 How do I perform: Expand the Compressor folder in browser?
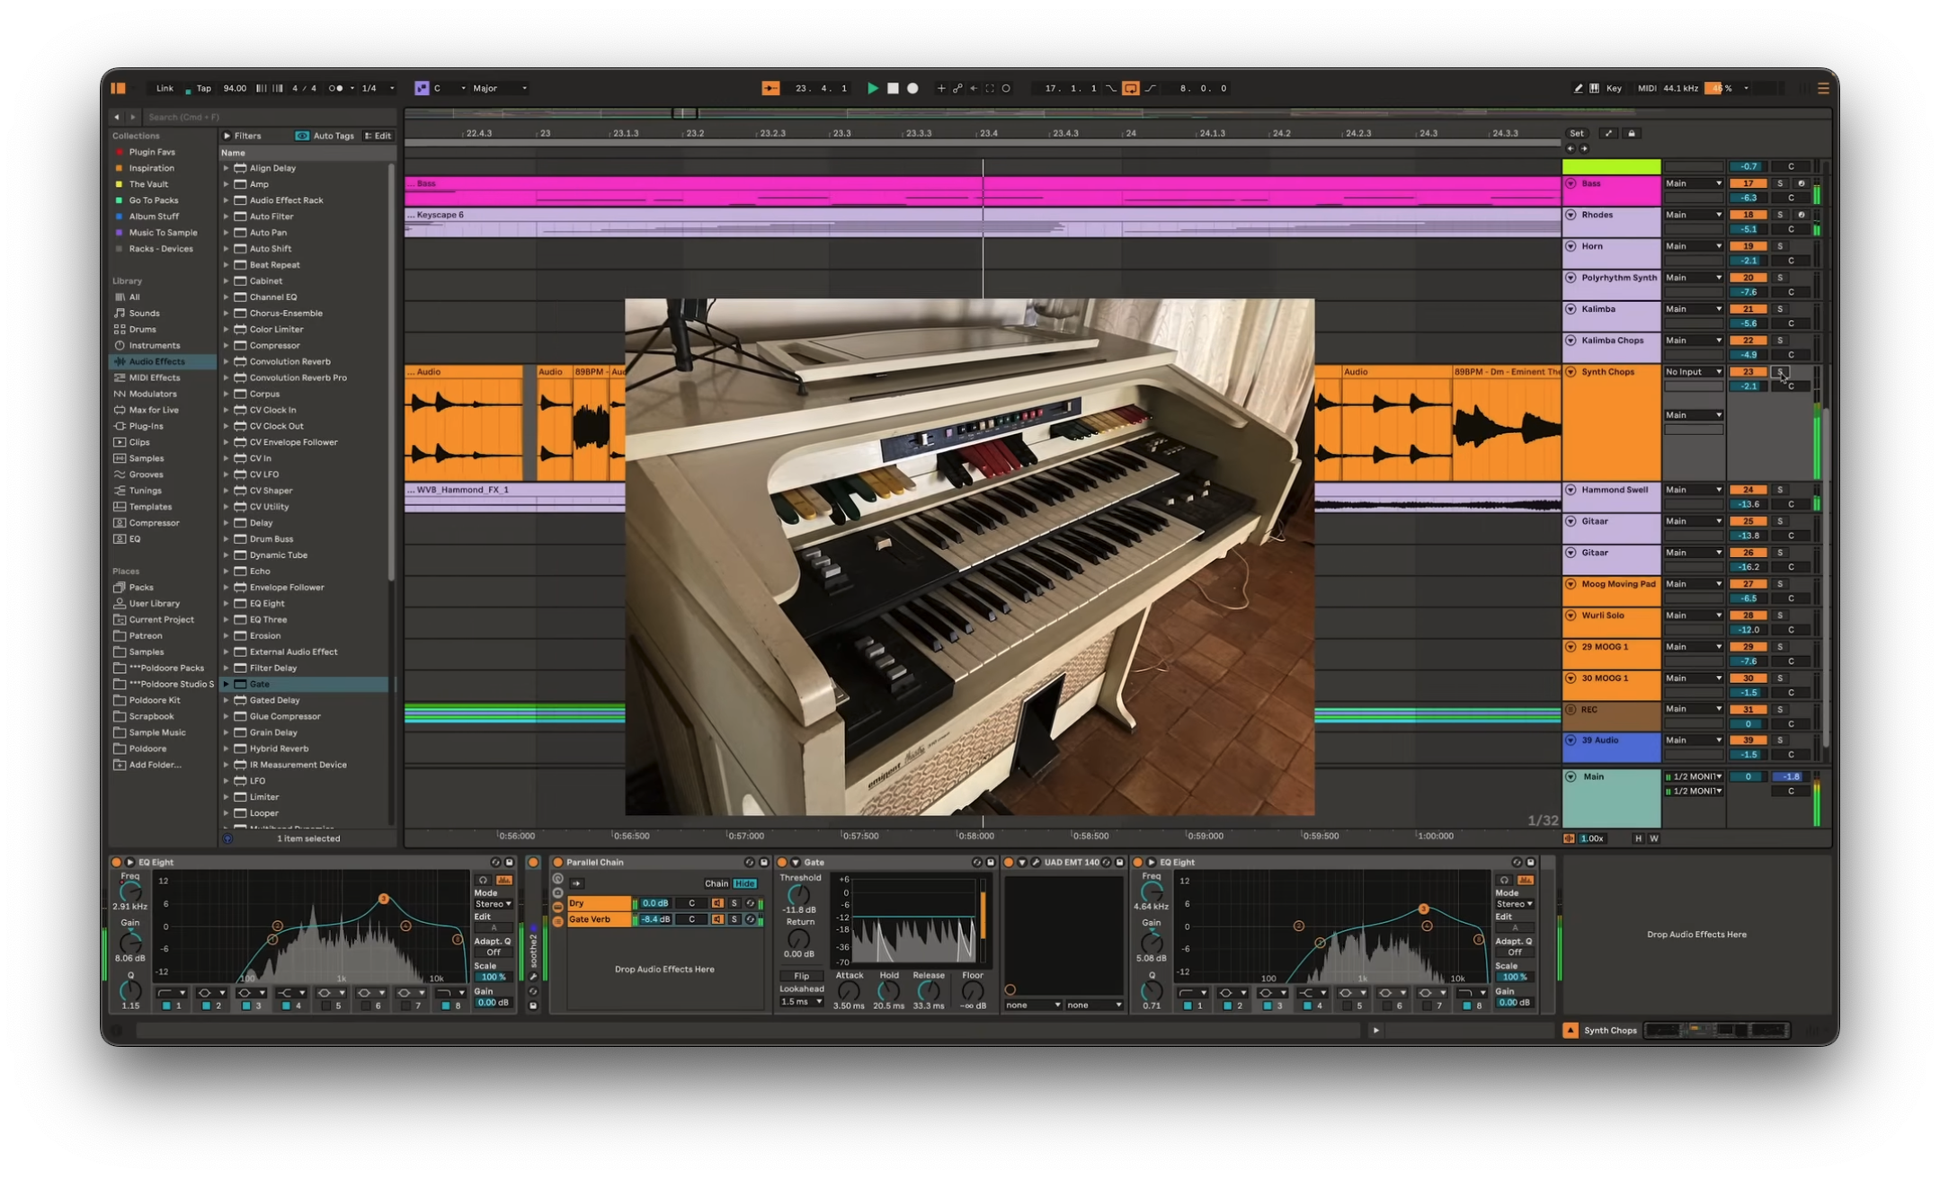coord(227,345)
